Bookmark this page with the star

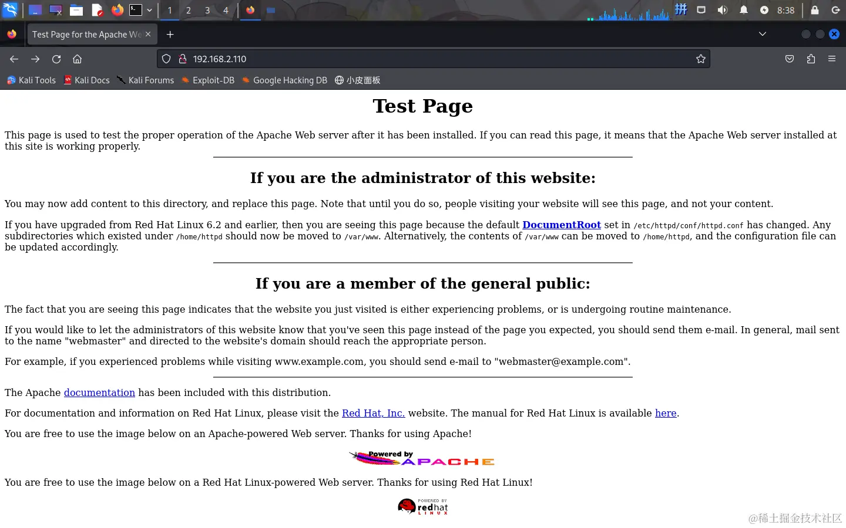[700, 59]
